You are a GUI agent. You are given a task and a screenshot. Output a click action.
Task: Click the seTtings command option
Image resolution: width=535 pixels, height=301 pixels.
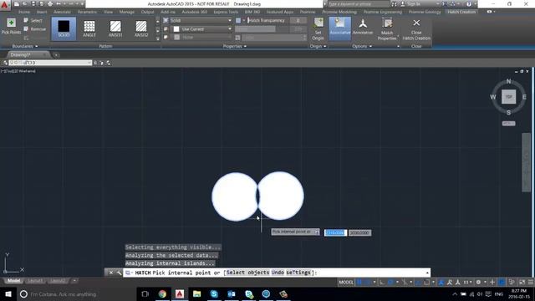click(x=298, y=273)
